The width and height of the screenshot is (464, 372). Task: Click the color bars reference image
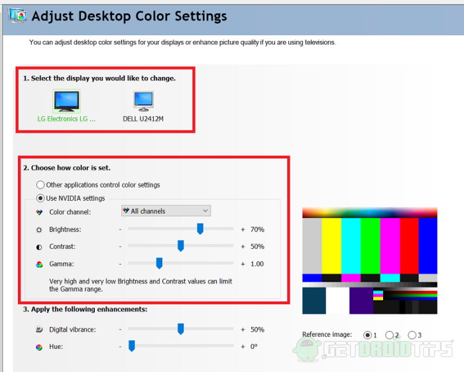tap(370, 261)
